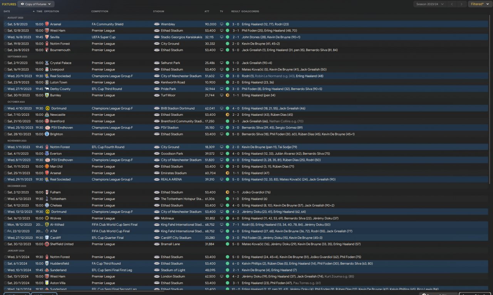Click the Liverpool club crest
The width and height of the screenshot is (493, 295).
(x=47, y=70)
